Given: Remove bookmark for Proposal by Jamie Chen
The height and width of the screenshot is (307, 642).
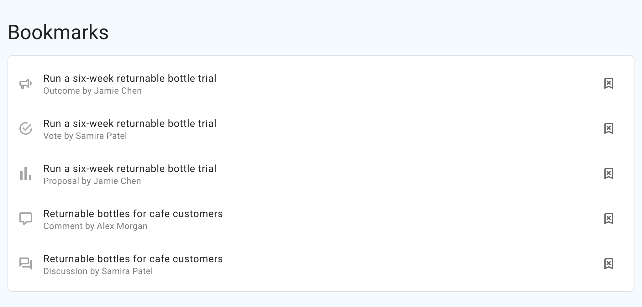Looking at the screenshot, I should click(608, 174).
